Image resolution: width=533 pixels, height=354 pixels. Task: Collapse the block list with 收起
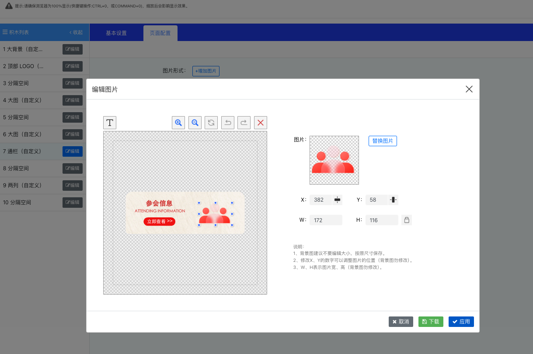pos(76,32)
